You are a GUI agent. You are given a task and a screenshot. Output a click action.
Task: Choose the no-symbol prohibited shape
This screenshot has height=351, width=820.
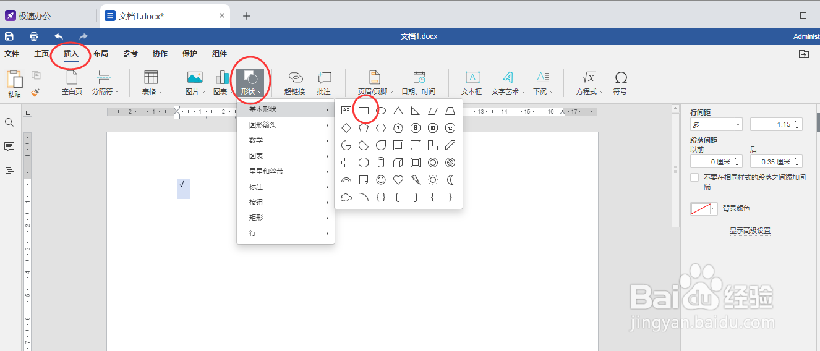coord(450,163)
